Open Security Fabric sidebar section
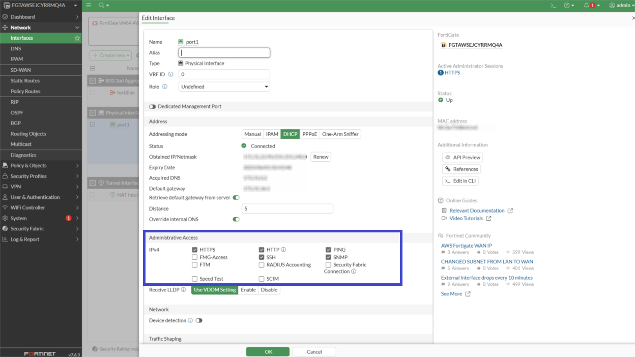Image resolution: width=635 pixels, height=357 pixels. [x=41, y=229]
